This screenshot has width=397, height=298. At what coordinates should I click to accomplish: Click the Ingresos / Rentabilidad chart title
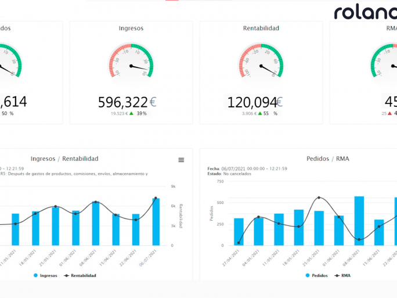coord(64,159)
